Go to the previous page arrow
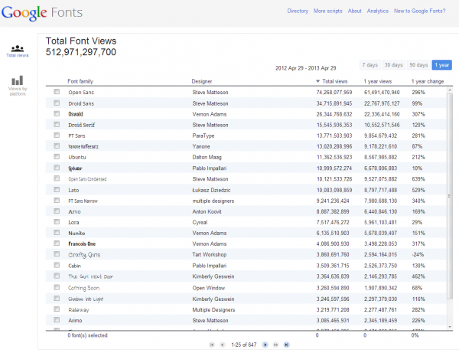459x353 pixels. tap(222, 345)
